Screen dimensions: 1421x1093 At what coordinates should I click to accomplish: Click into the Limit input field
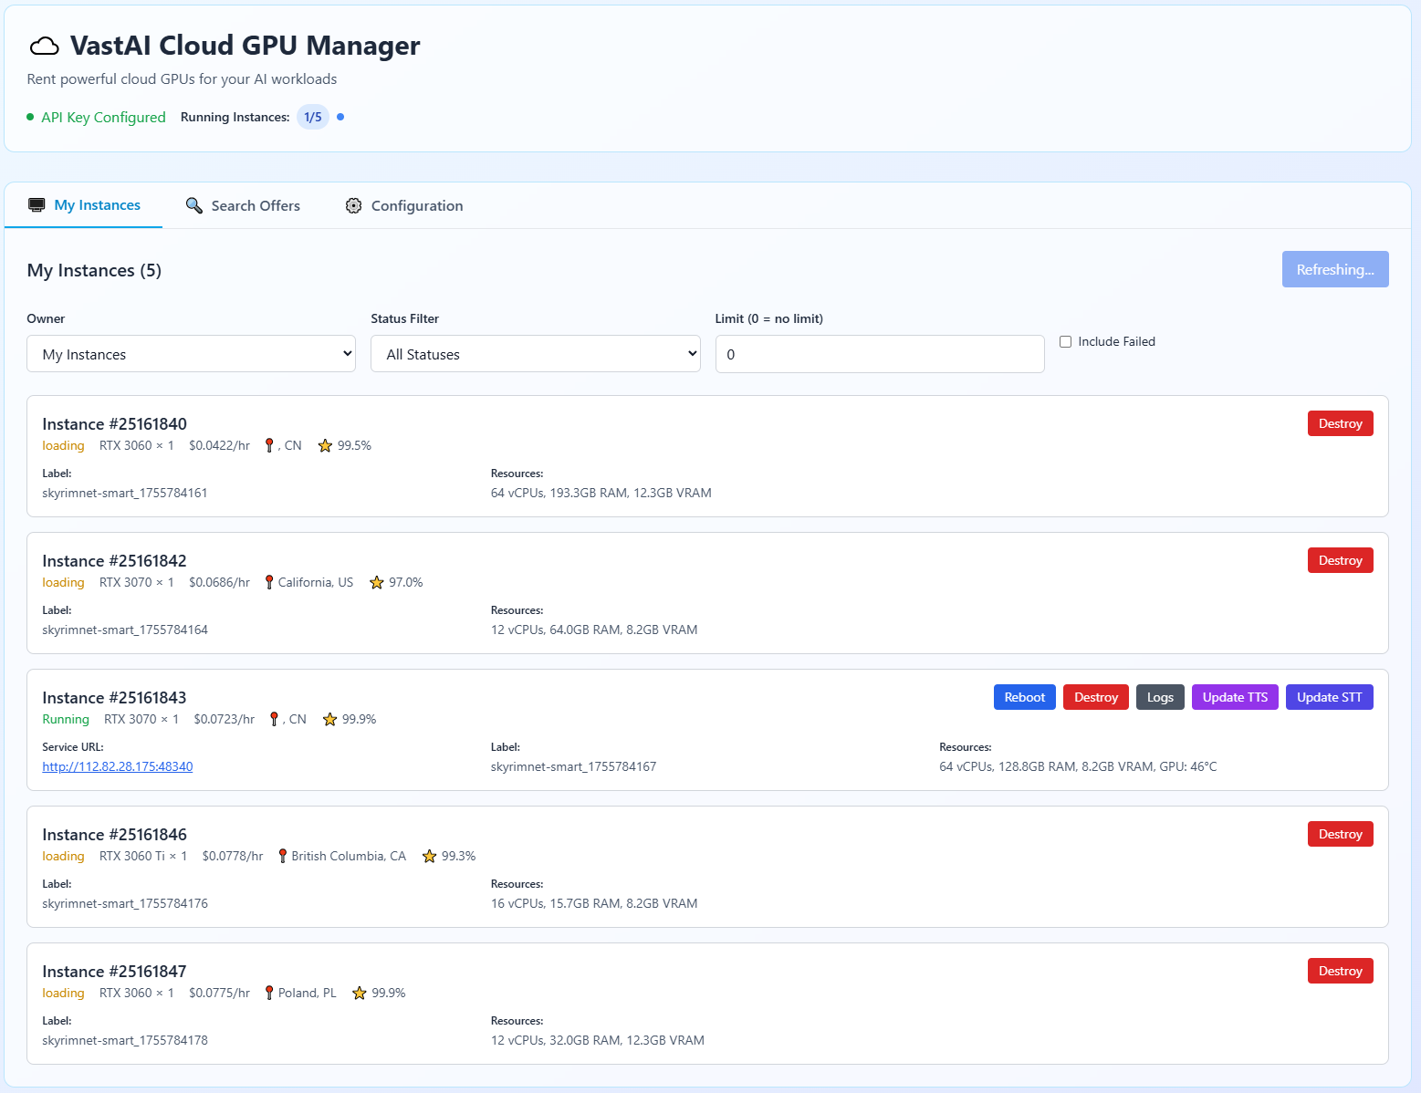879,354
